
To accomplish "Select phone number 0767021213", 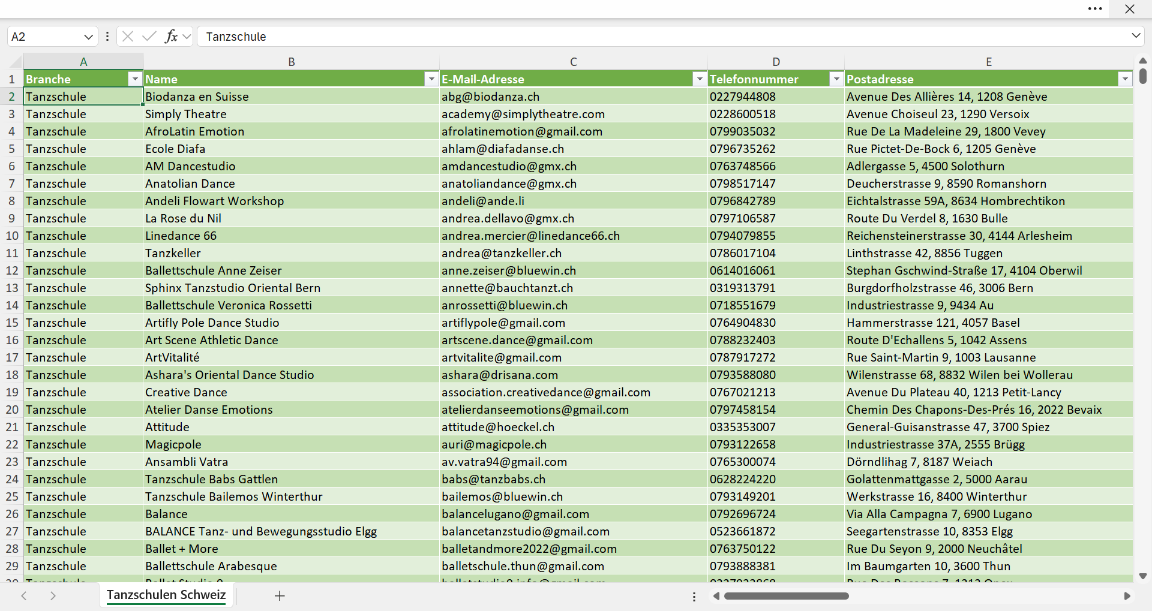I will [x=776, y=392].
